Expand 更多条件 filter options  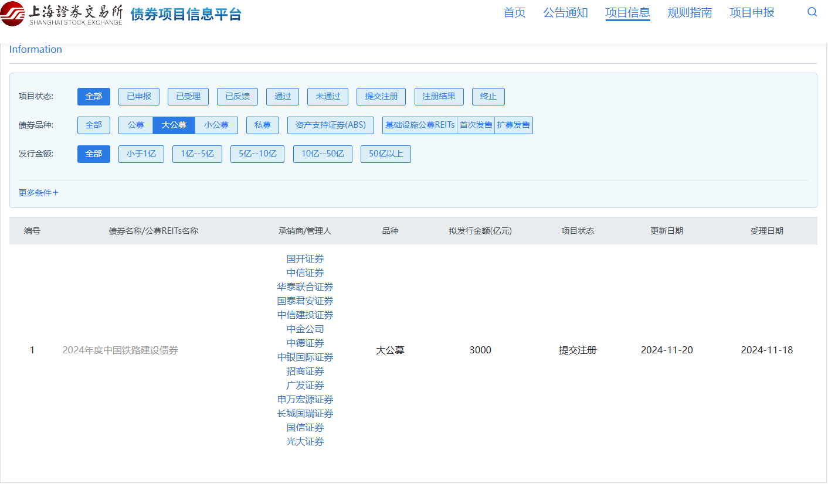38,192
